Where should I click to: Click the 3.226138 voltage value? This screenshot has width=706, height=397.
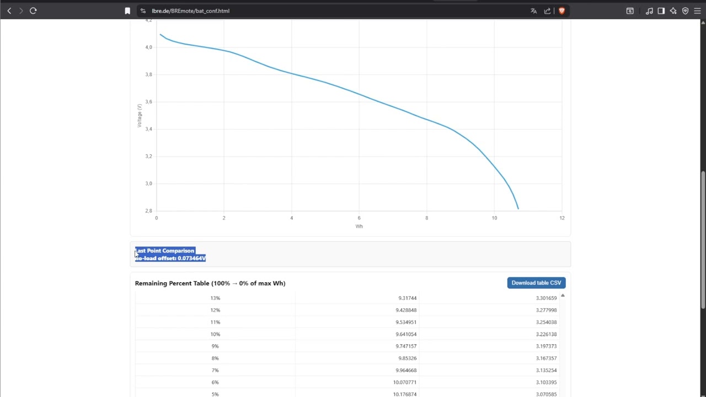(x=546, y=334)
